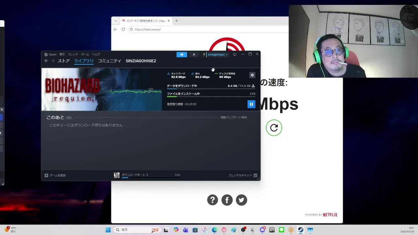Switch Steam to Big Picture mode icon
Viewport: 418px width, 235px height.
tap(234, 55)
